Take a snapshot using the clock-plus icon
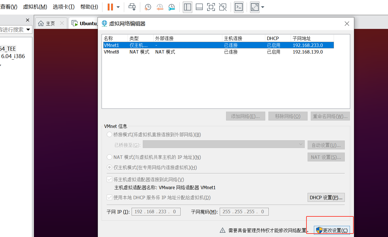 tap(148, 7)
